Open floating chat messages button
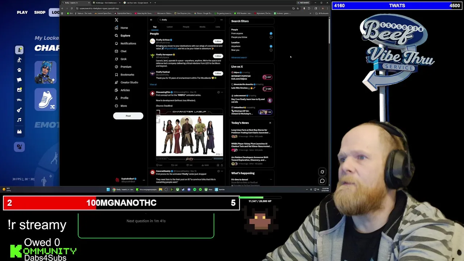 pos(322,181)
